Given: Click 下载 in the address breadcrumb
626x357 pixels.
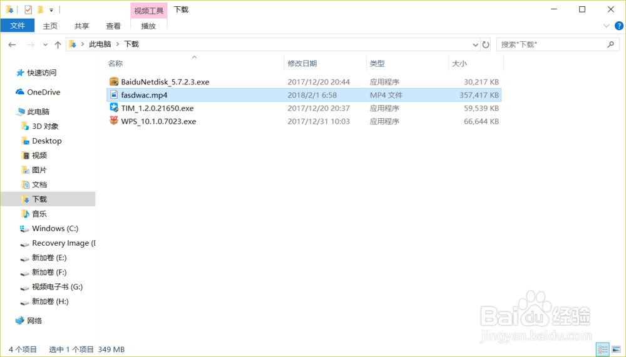Looking at the screenshot, I should [131, 44].
